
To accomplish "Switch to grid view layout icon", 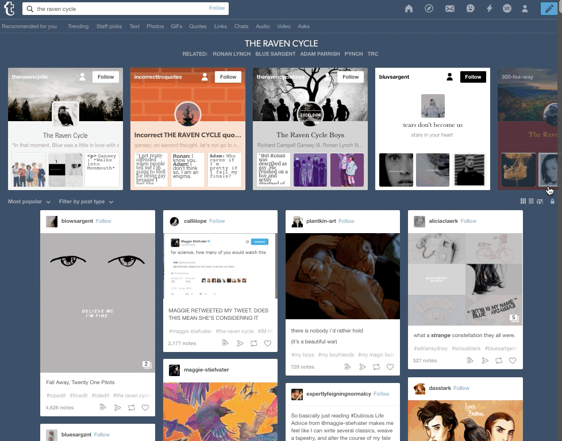I will (523, 202).
